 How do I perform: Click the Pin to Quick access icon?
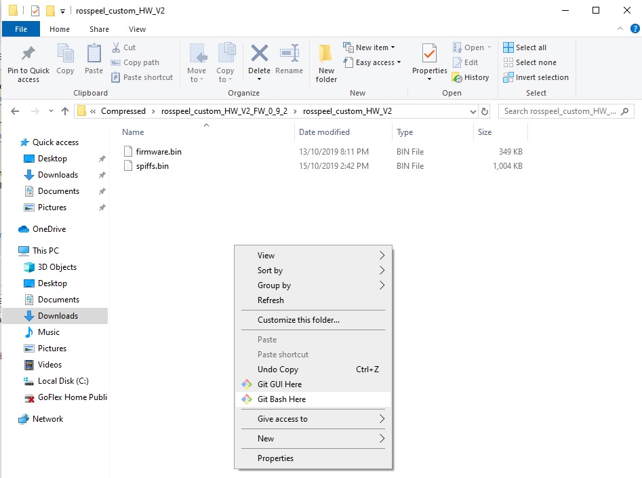coord(28,55)
